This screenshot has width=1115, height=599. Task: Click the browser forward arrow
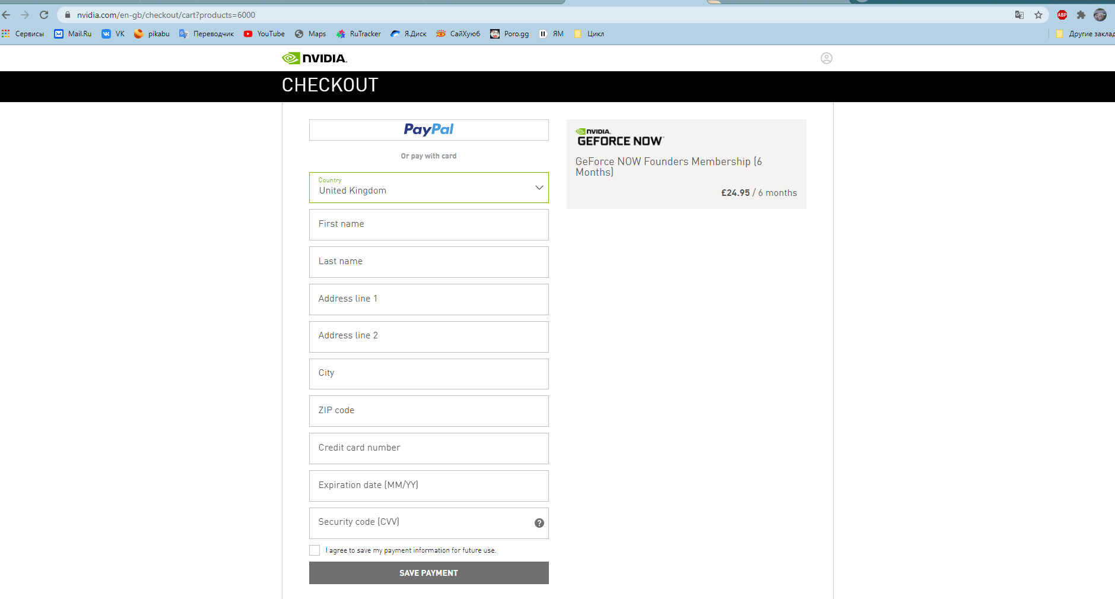(x=25, y=15)
